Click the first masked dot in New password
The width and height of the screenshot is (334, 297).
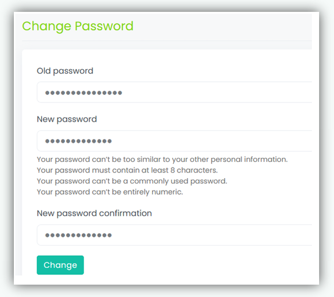[47, 141]
